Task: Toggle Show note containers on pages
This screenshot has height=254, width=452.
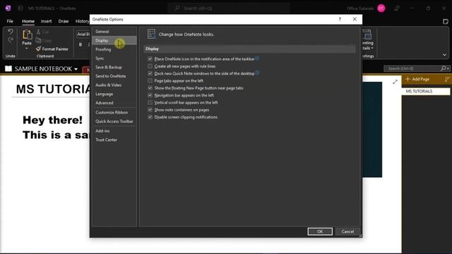Action: click(x=150, y=110)
